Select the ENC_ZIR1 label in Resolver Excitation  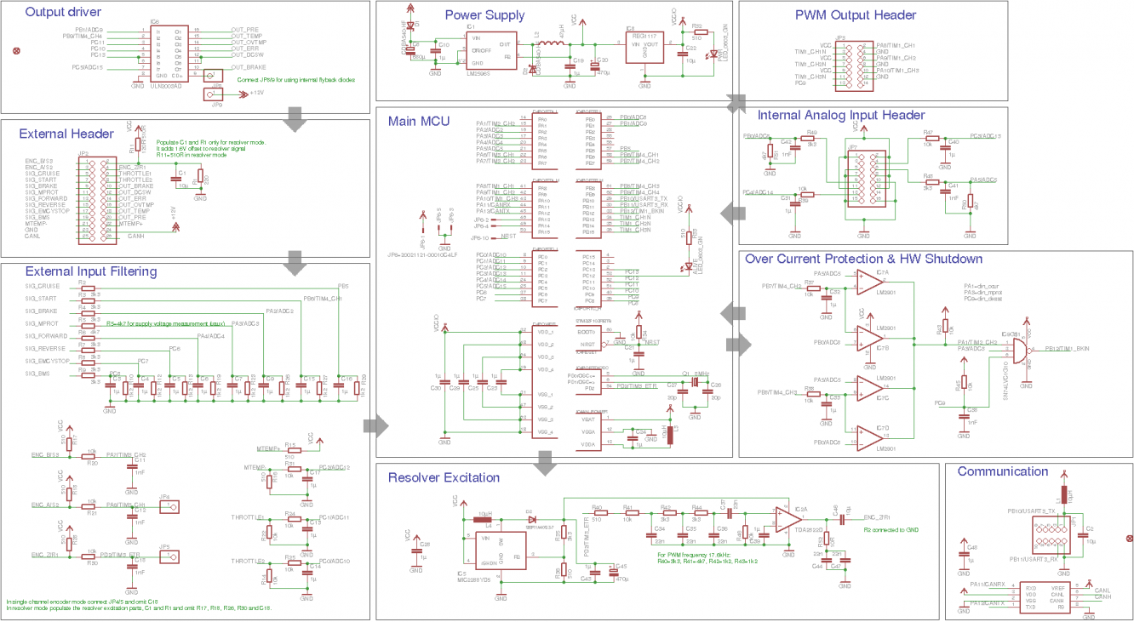tap(877, 517)
